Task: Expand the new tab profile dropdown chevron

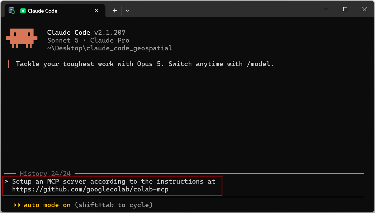Action: pos(127,11)
